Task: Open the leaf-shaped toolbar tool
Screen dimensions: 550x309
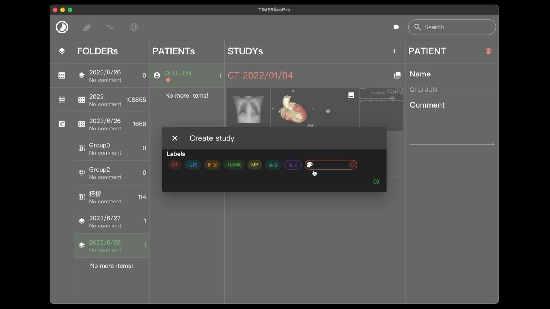Action: 86,27
